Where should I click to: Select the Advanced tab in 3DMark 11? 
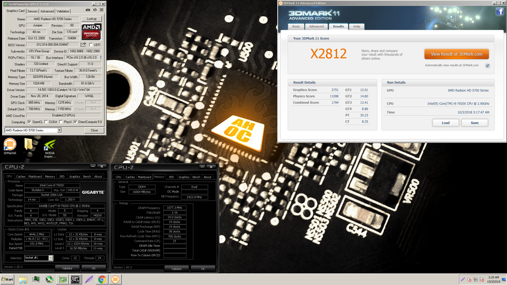(316, 26)
